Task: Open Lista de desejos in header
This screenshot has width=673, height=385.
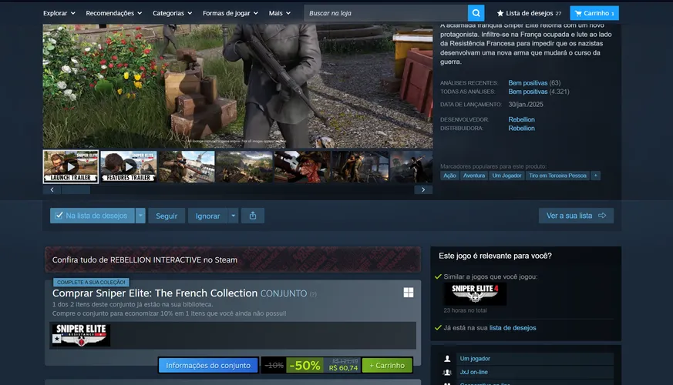Action: [529, 13]
